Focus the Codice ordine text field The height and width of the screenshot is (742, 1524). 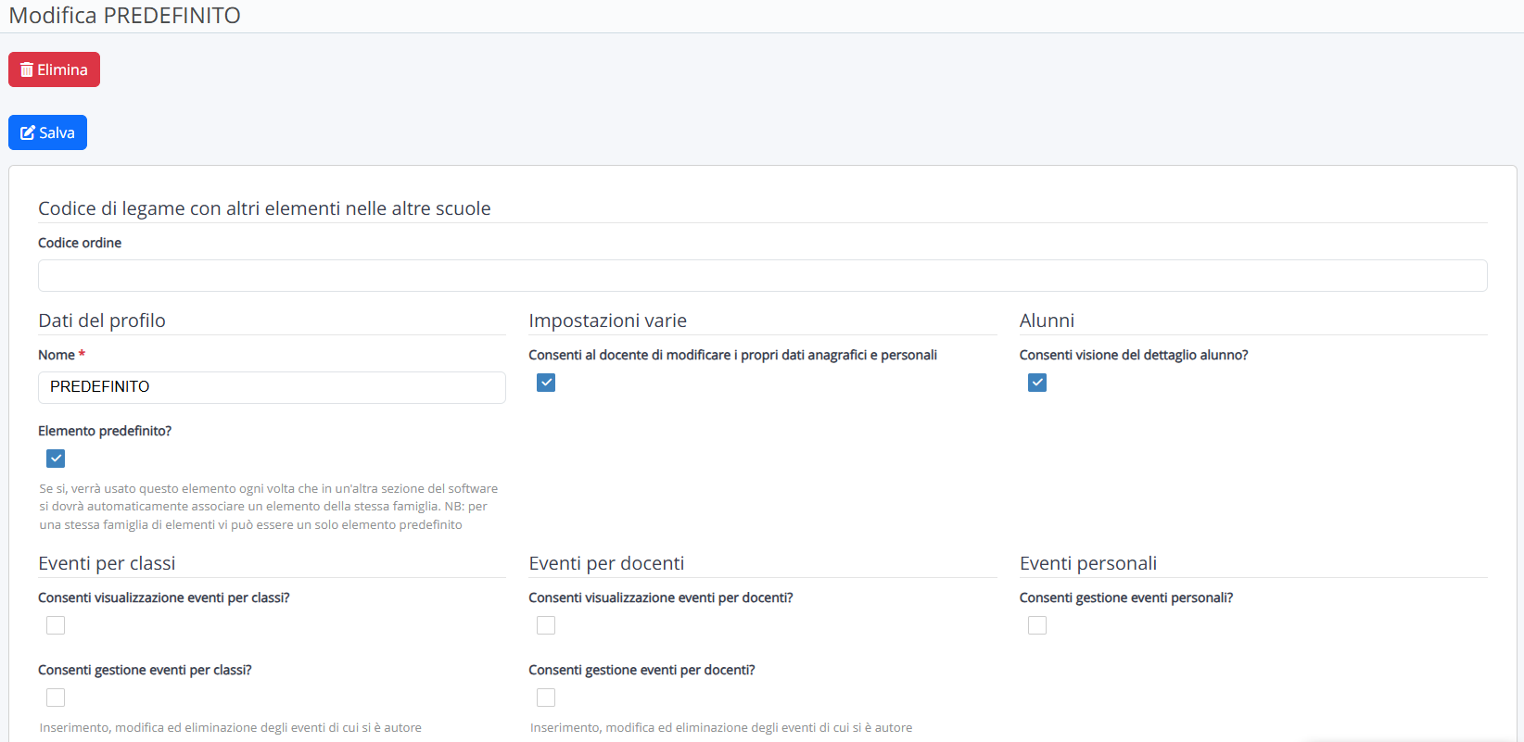tap(762, 276)
